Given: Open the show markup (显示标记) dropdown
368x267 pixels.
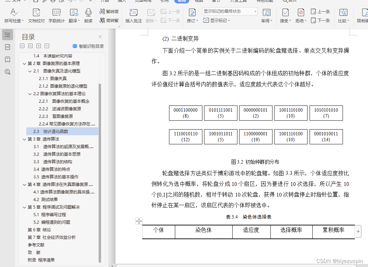Looking at the screenshot, I should [216, 20].
